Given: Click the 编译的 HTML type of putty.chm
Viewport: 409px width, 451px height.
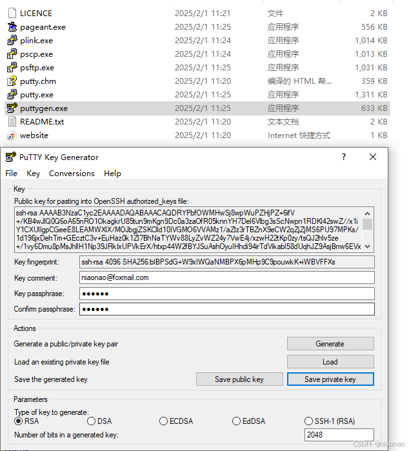Looking at the screenshot, I should tap(299, 81).
